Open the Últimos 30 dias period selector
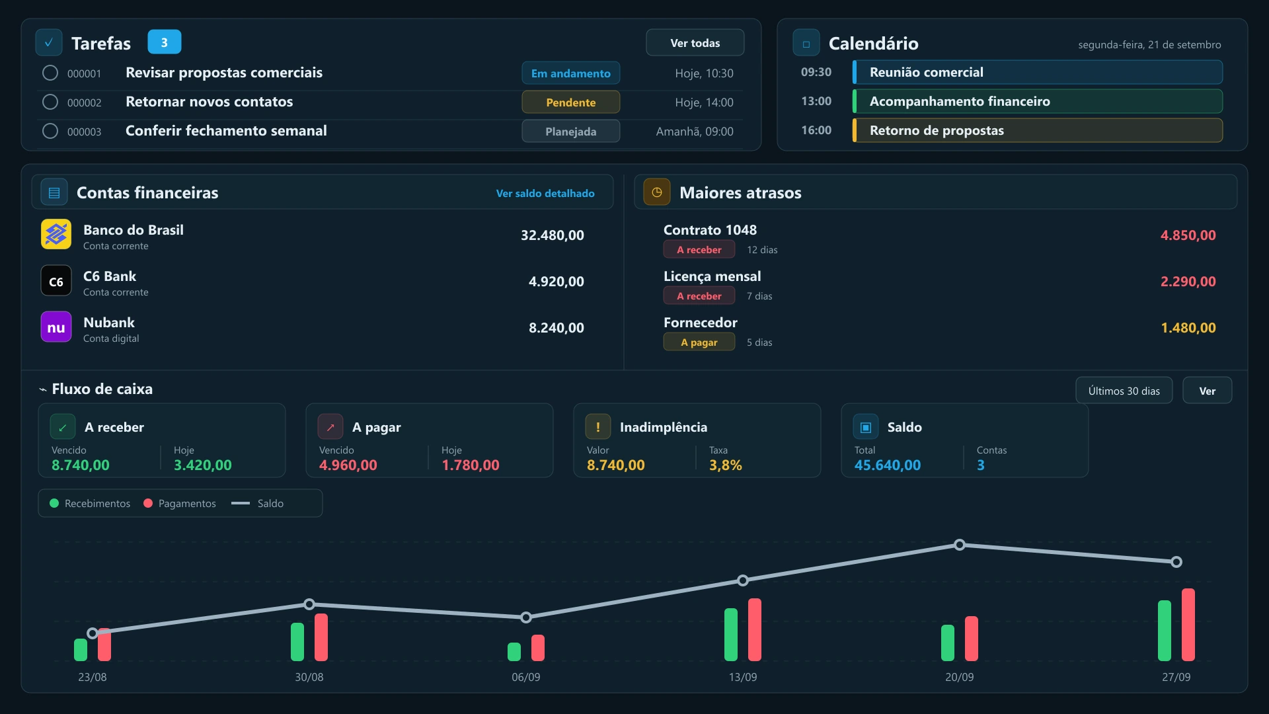 tap(1124, 391)
